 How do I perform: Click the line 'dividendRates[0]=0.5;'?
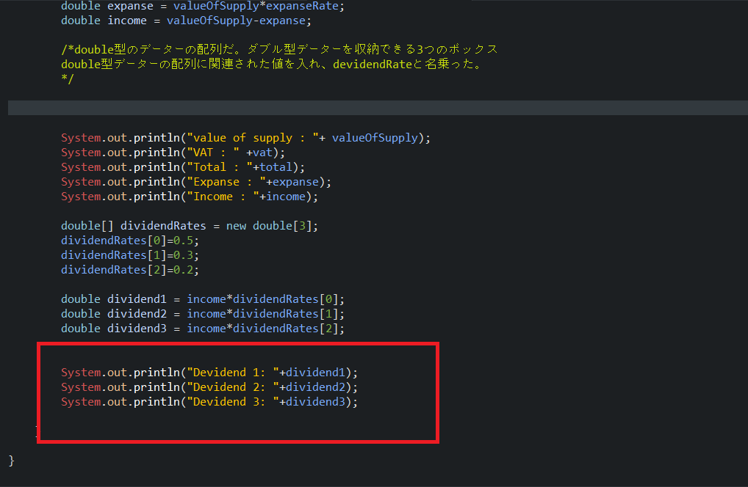coord(130,241)
